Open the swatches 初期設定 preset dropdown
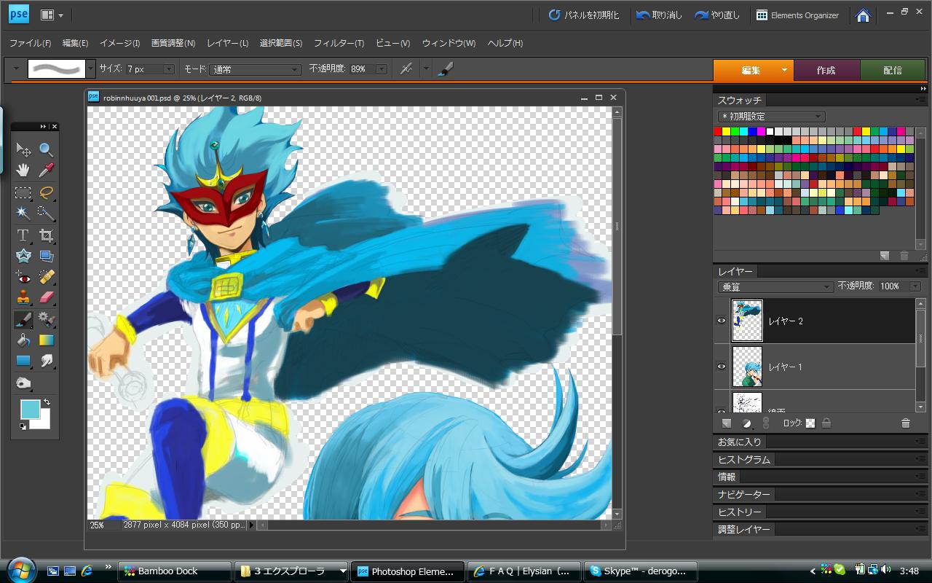 [x=771, y=117]
